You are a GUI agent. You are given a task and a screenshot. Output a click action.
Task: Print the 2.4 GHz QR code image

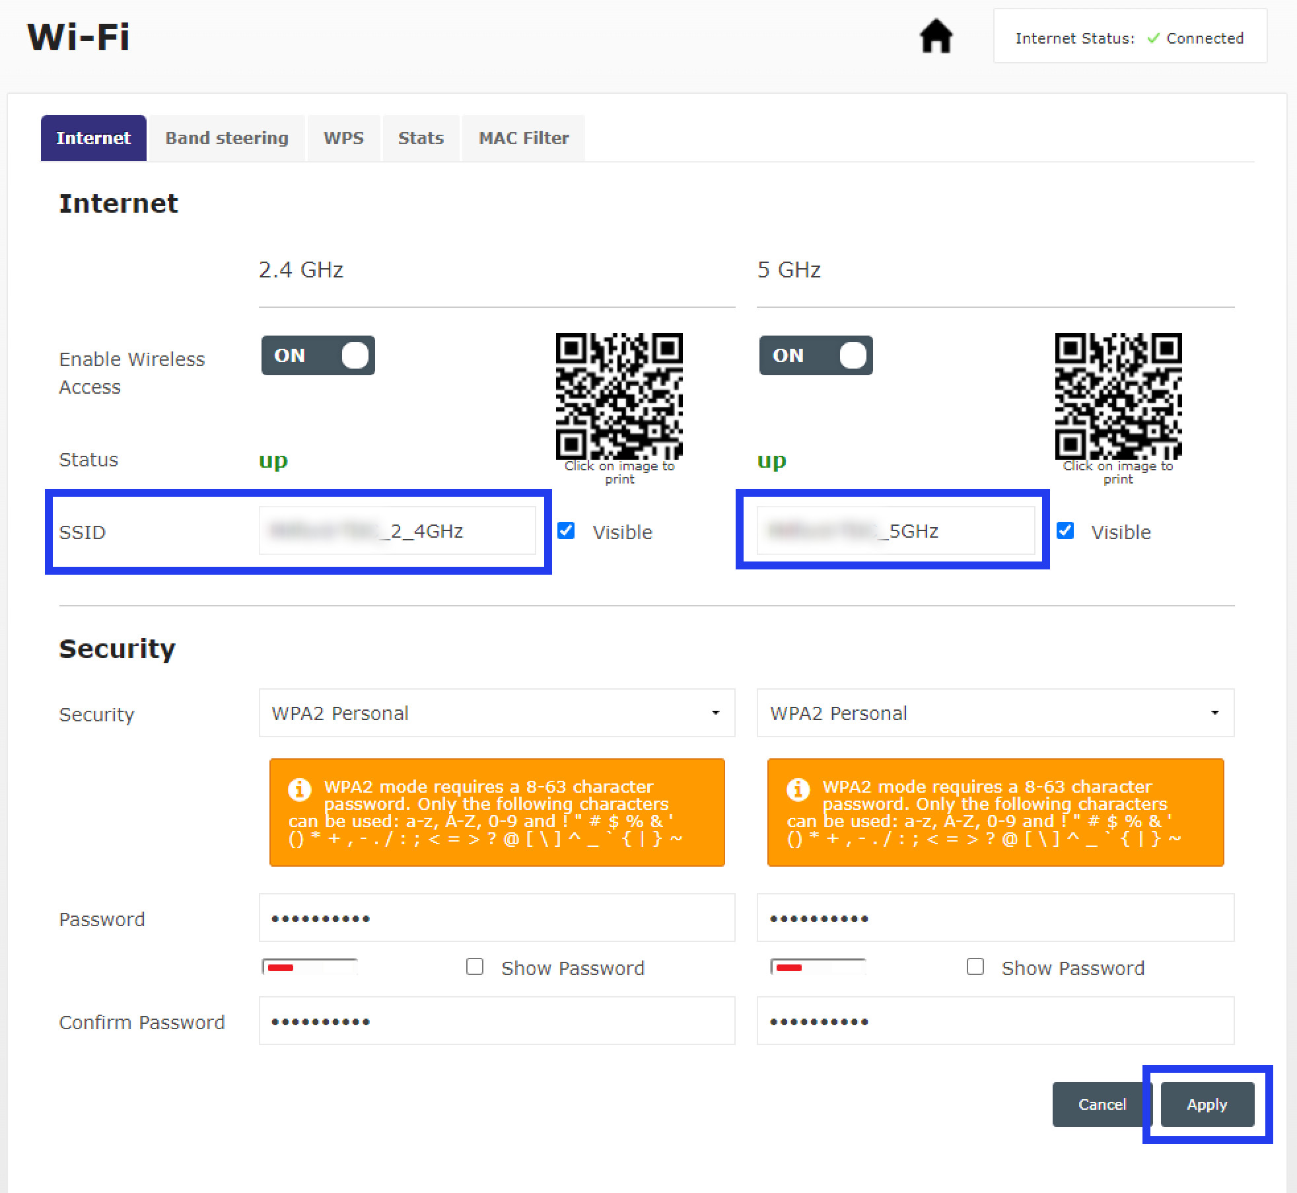pos(619,396)
